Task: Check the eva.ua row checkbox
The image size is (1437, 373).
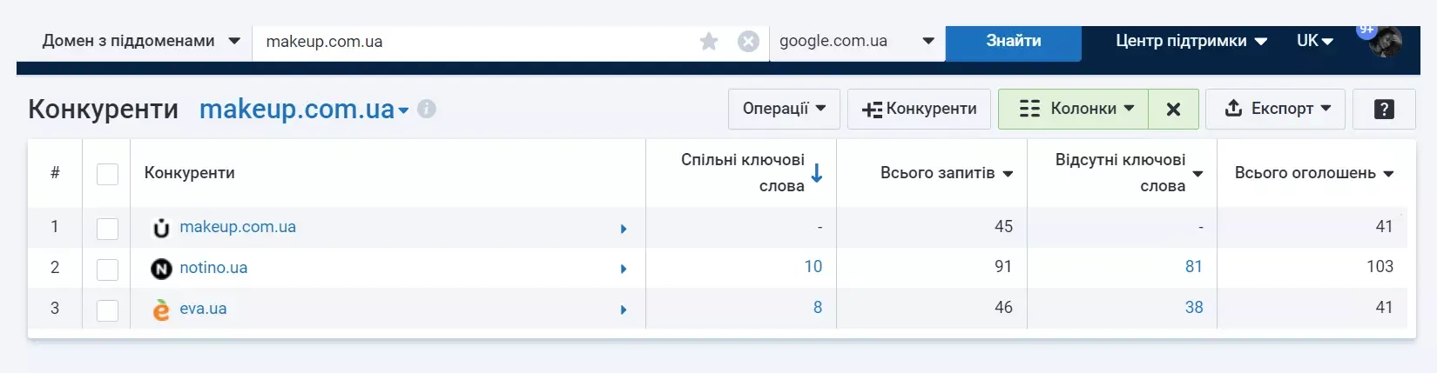Action: click(107, 310)
